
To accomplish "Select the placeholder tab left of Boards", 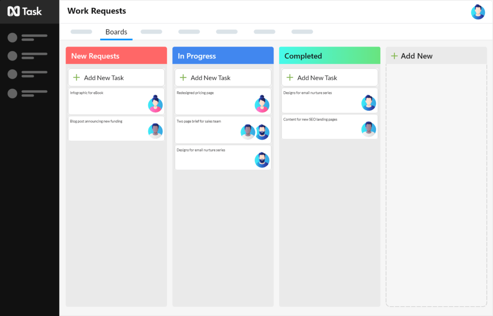I will (x=81, y=32).
